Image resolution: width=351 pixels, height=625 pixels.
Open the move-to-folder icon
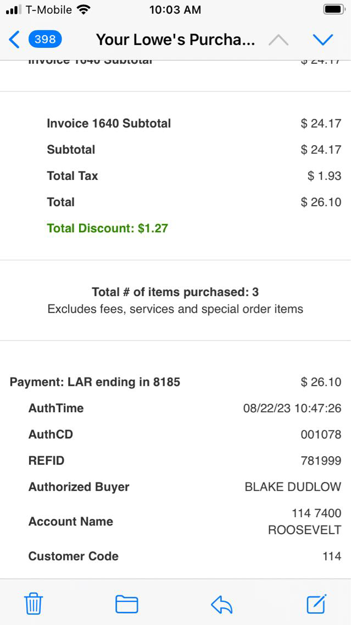[x=126, y=604]
